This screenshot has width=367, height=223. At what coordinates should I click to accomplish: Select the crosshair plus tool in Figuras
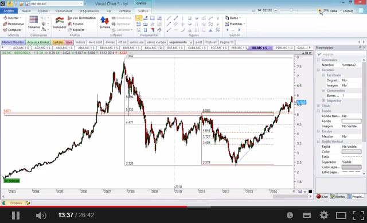click(x=182, y=24)
